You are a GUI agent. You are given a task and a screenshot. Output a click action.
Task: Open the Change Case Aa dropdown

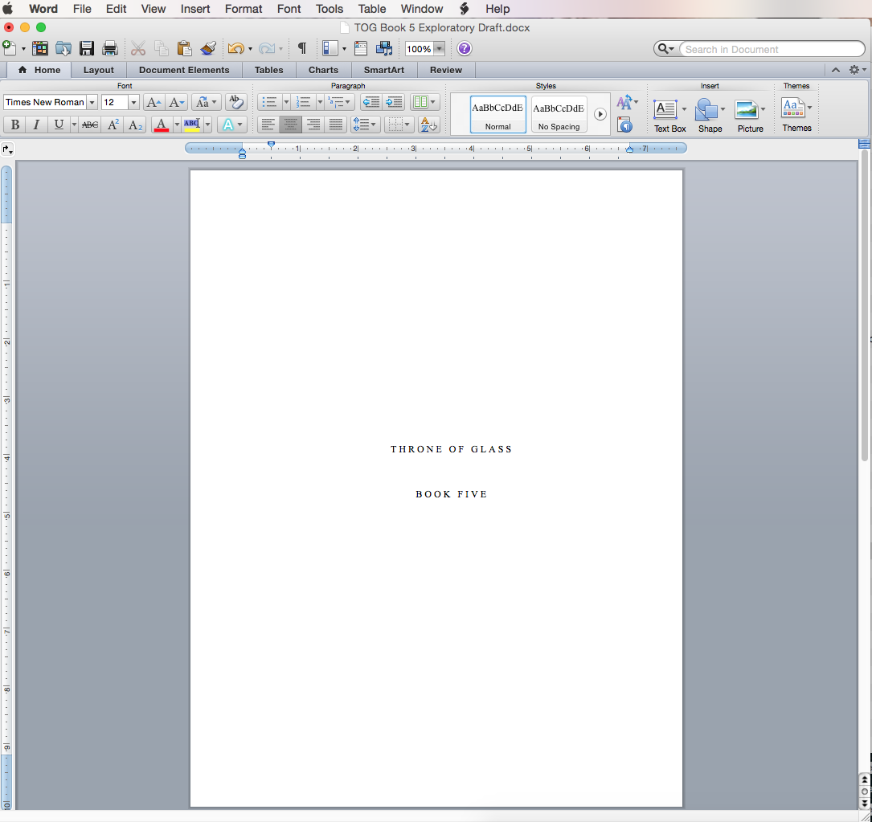pos(207,102)
